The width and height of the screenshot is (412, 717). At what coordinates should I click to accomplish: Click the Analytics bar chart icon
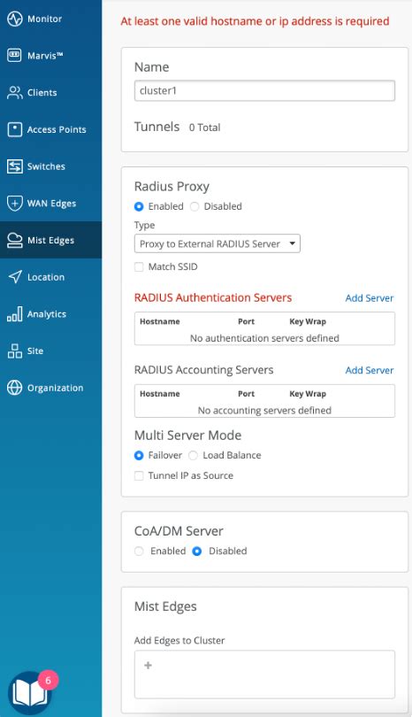pos(15,314)
